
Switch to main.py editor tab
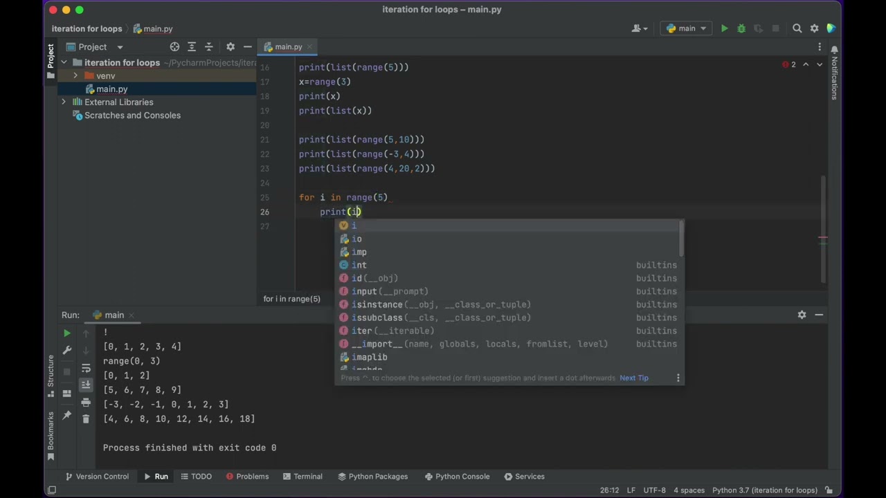tap(288, 47)
